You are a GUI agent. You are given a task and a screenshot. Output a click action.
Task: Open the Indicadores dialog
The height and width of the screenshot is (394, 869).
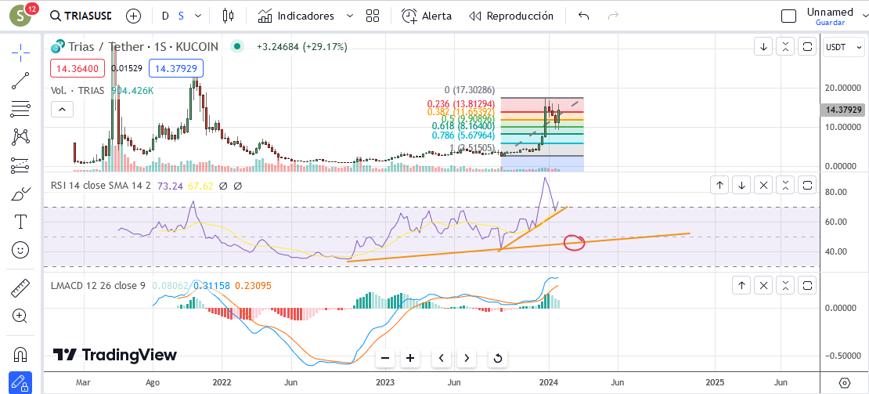tap(297, 16)
